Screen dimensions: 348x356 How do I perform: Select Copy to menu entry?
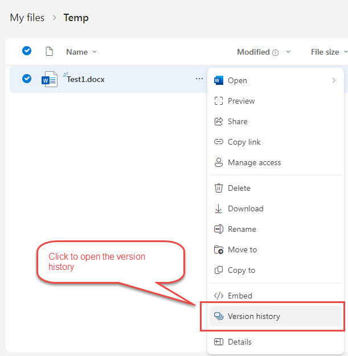tap(275, 270)
